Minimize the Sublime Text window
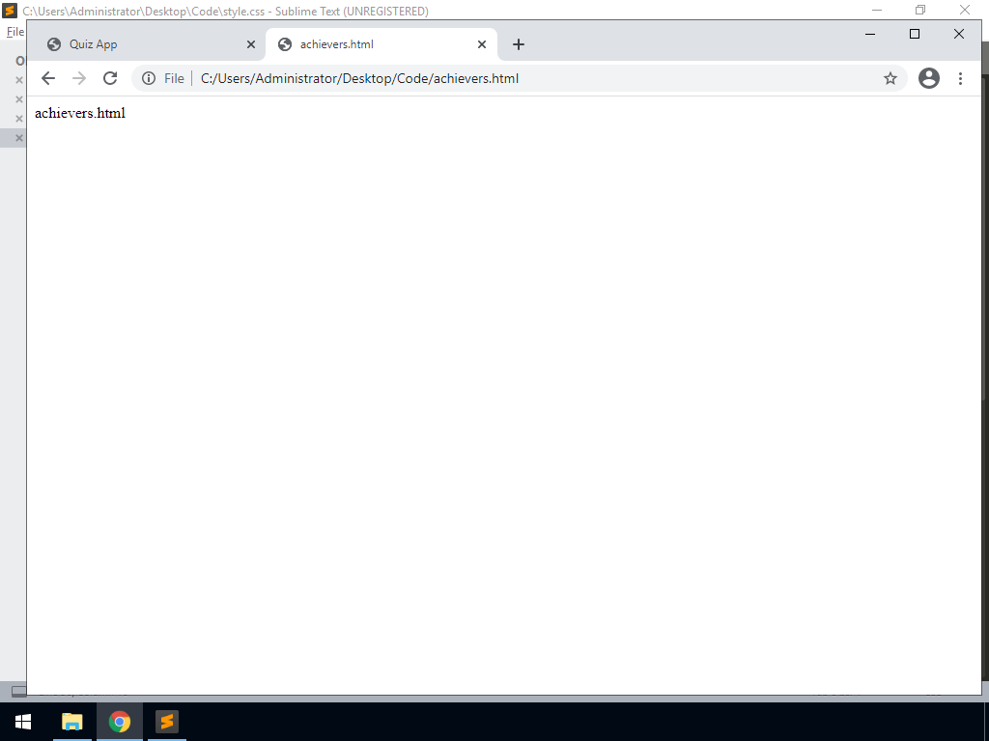The image size is (989, 741). tap(877, 10)
